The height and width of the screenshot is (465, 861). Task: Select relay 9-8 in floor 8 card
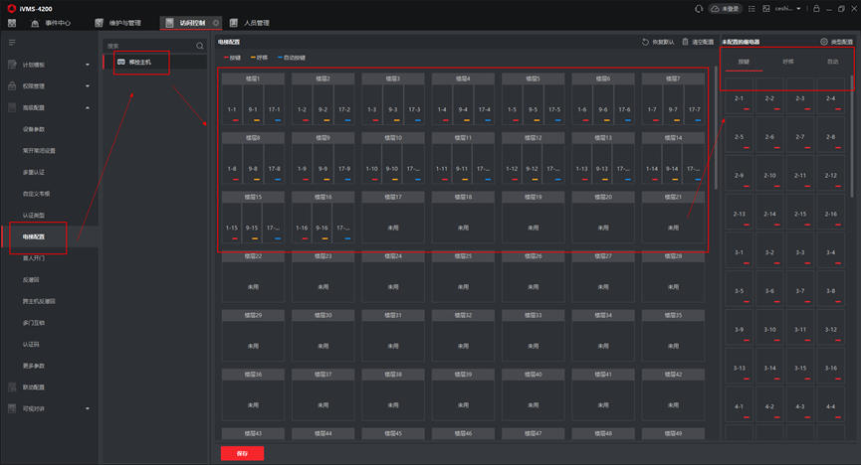(x=253, y=164)
